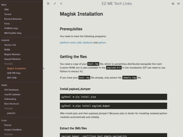
Task: Click the Install payload_dumper heading
Action: [x=75, y=89]
